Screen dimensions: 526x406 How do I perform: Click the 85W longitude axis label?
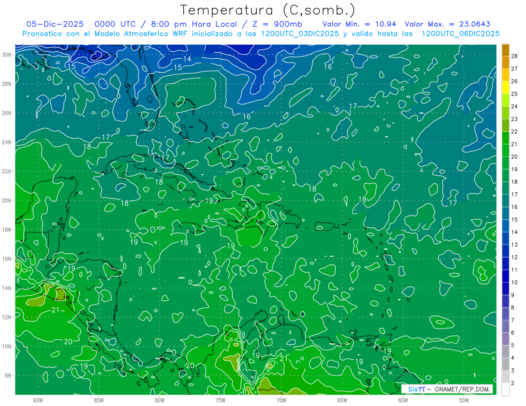(99, 400)
